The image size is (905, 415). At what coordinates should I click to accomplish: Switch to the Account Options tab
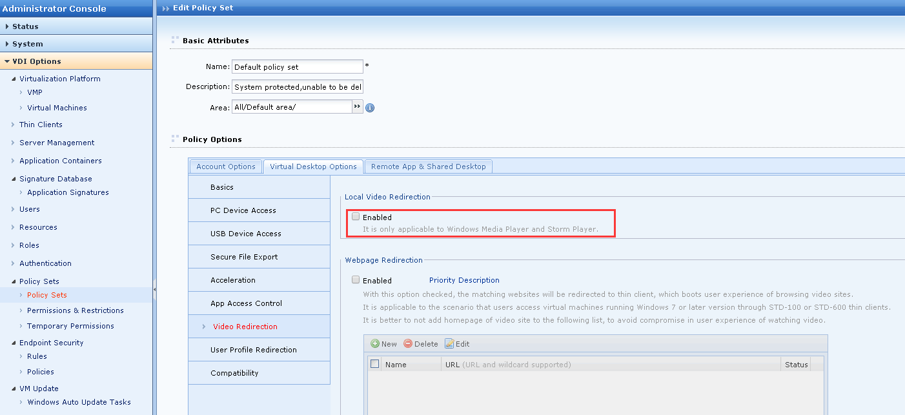click(x=226, y=167)
